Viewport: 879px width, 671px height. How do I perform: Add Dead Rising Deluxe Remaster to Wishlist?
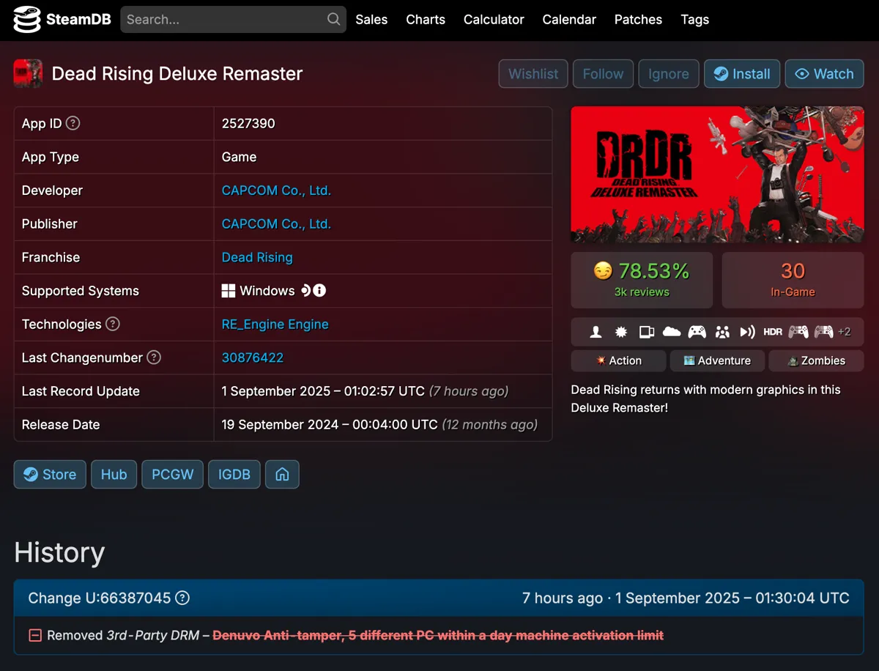[x=533, y=73]
